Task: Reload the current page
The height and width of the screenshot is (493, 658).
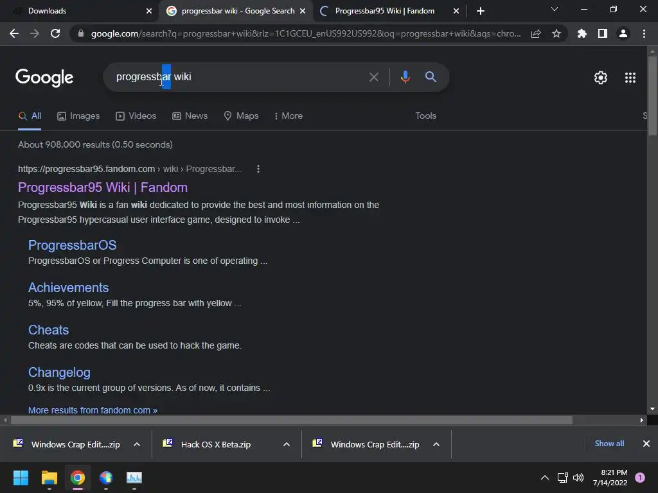Action: 55,33
